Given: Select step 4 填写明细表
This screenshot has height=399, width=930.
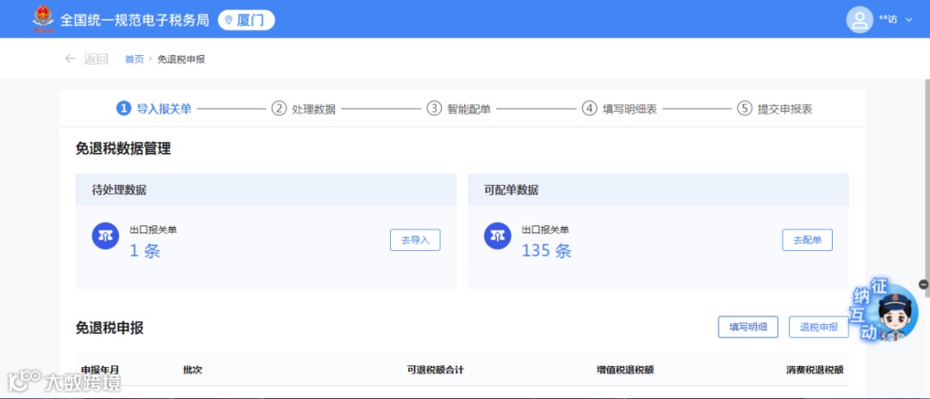Looking at the screenshot, I should 619,109.
